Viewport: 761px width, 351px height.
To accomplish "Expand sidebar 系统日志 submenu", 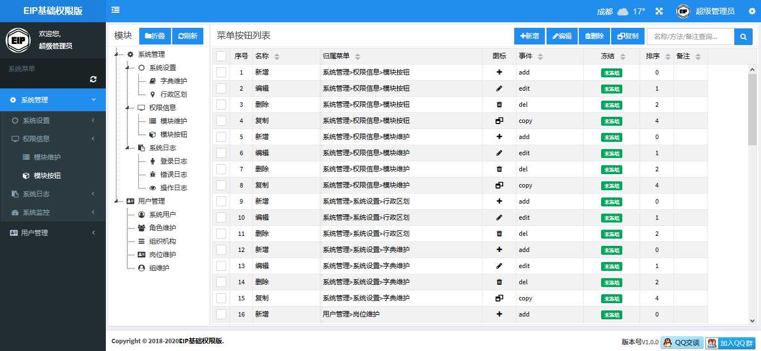I will (53, 194).
